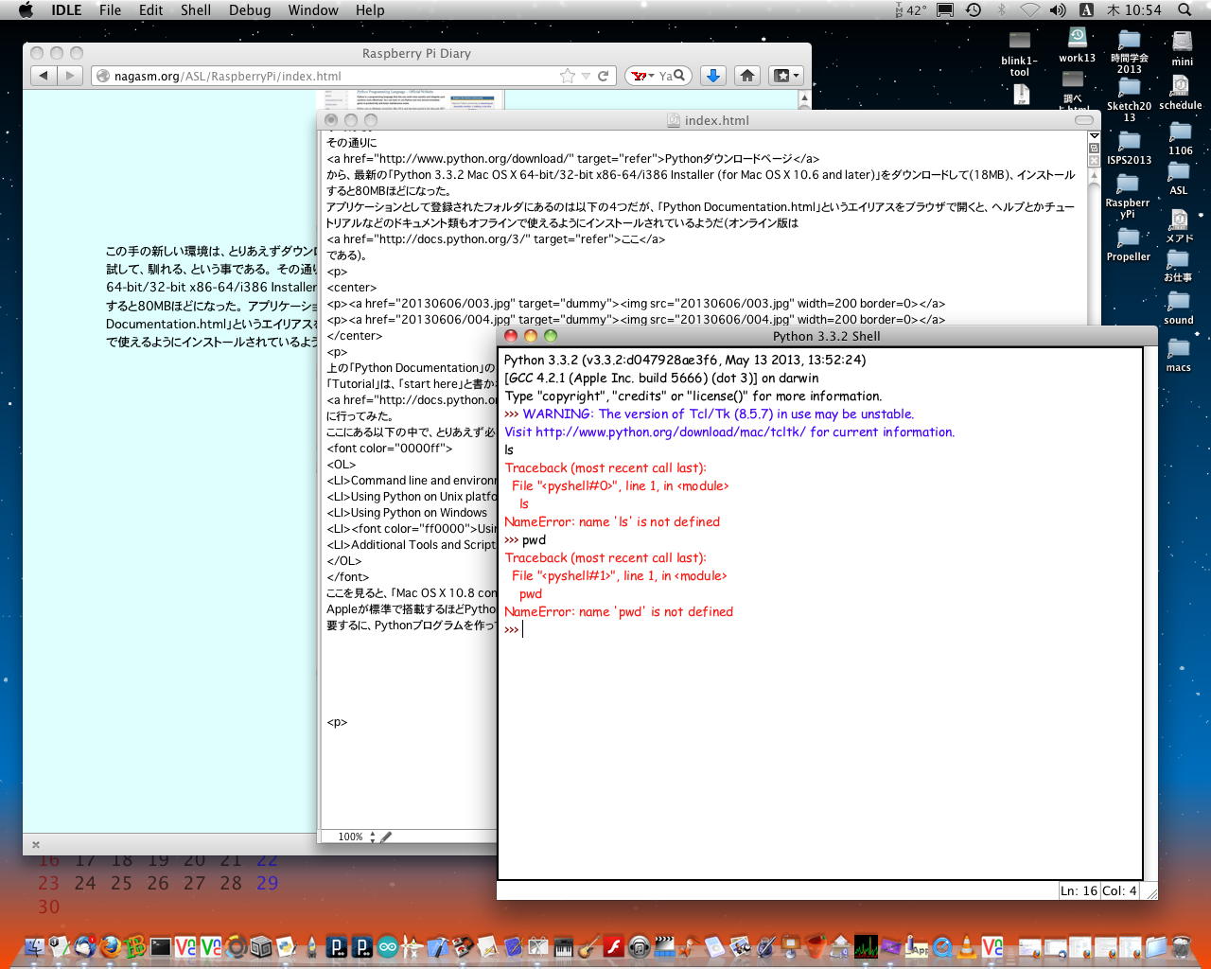Bookmark this page with the star
The width and height of the screenshot is (1211, 969).
point(568,76)
